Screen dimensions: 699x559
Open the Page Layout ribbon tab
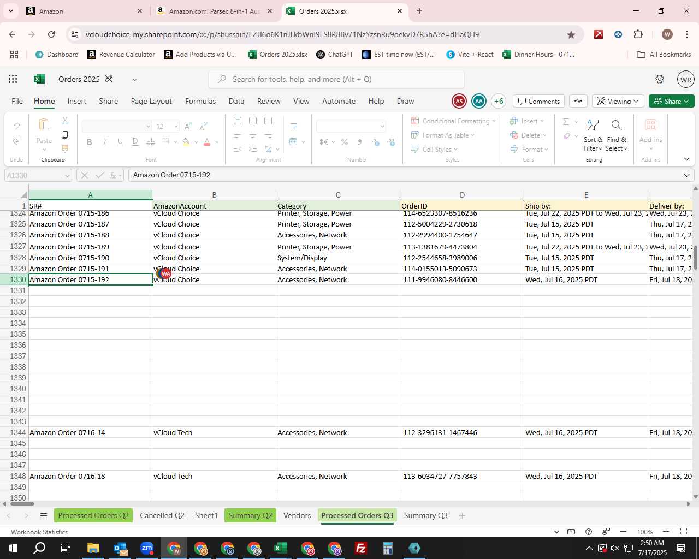click(151, 101)
